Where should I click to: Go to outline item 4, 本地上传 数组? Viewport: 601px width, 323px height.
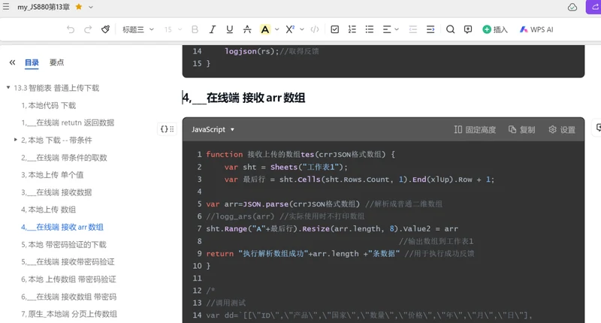coord(49,210)
